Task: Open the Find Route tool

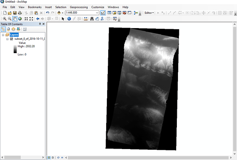Action: 97,19
